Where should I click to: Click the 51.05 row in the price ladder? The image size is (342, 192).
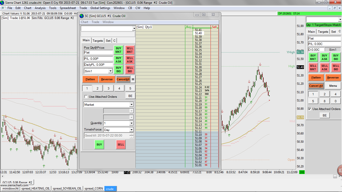(198, 151)
